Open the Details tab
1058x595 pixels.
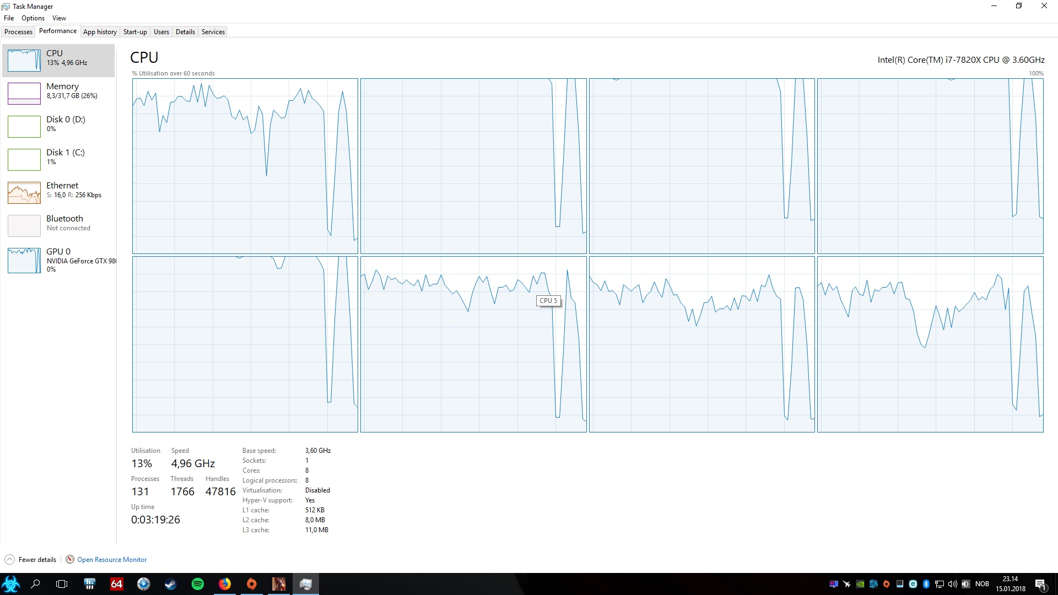pos(185,32)
